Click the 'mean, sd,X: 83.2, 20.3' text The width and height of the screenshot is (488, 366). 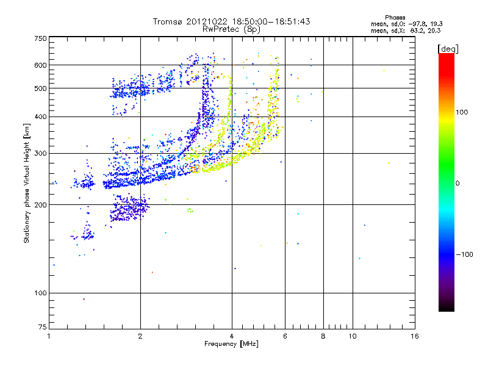point(406,30)
